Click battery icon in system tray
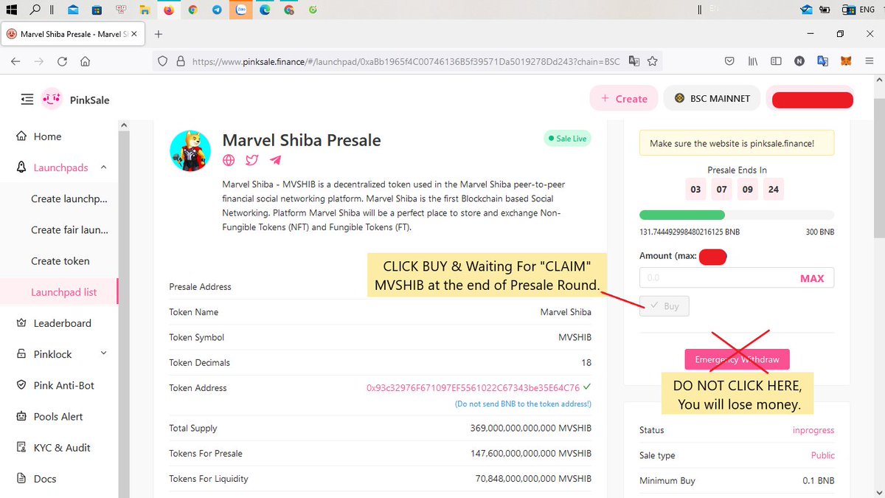This screenshot has height=498, width=885. pos(827,10)
